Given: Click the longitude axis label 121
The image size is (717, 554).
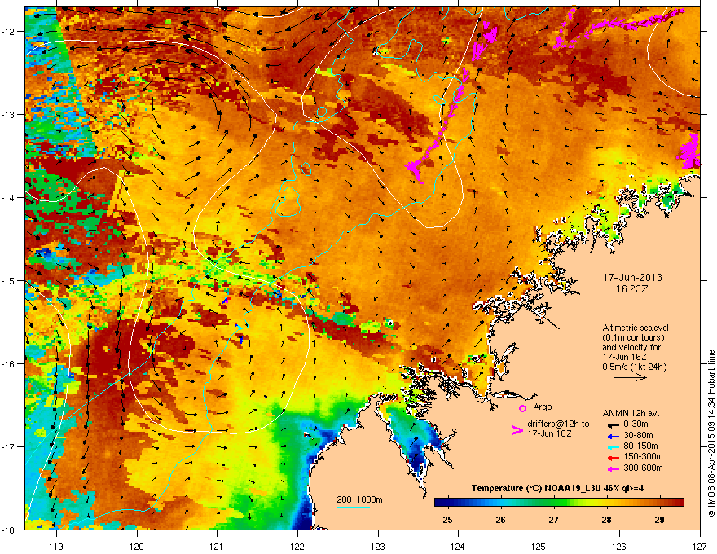Looking at the screenshot, I should [217, 547].
